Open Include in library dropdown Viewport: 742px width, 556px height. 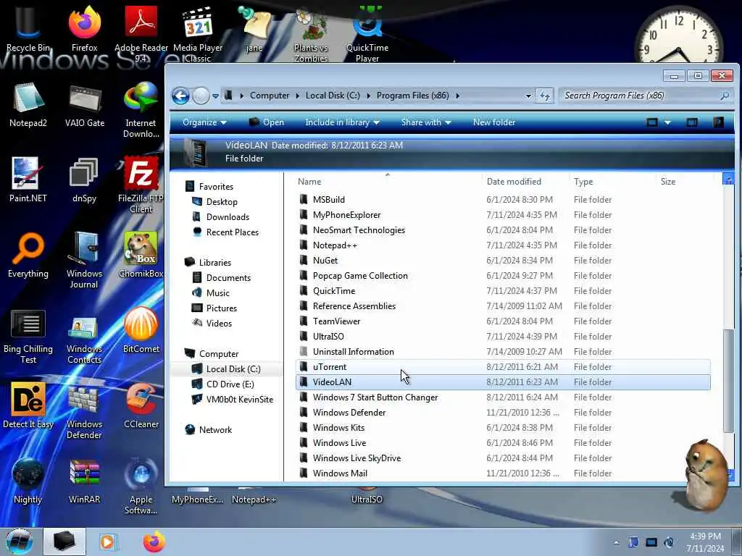pos(342,122)
